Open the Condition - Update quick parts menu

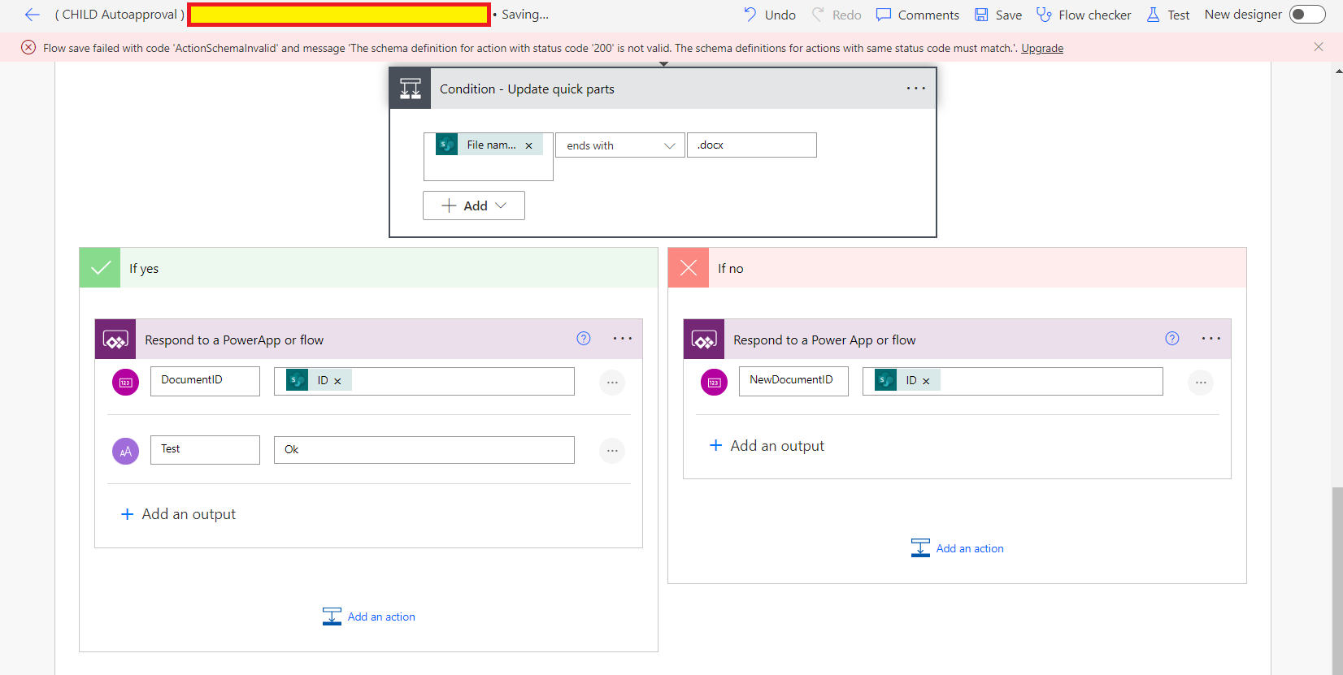click(x=916, y=89)
